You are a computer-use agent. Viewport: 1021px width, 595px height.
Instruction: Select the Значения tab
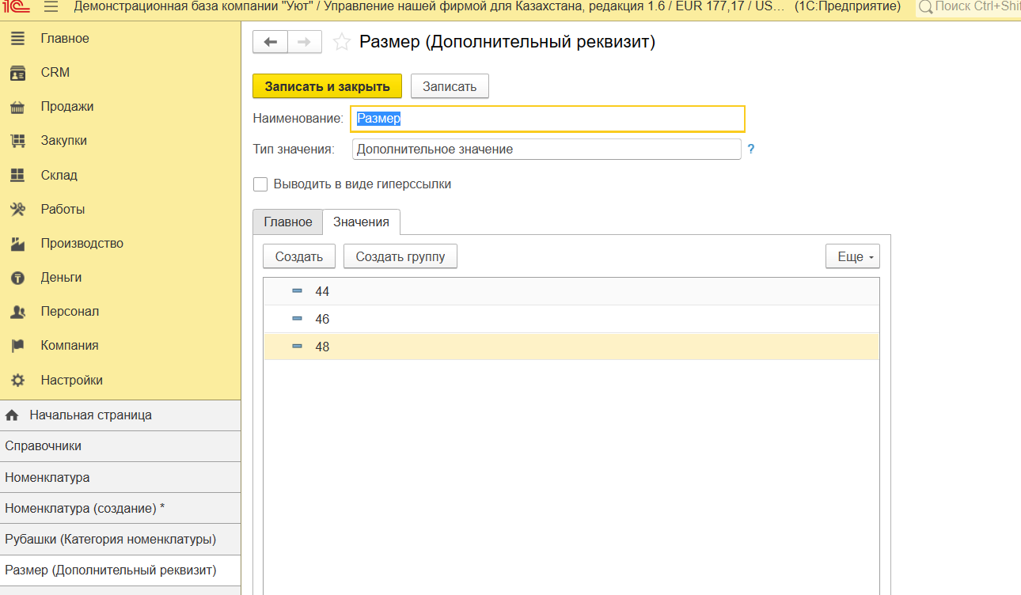[361, 222]
